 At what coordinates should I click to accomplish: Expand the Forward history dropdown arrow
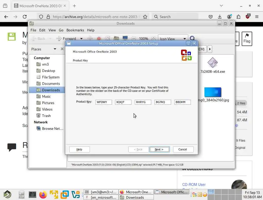(81, 39)
